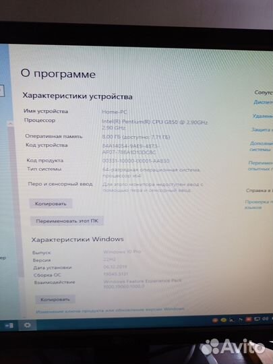
Task: Click the Имя устройства label
Action: coord(46,111)
